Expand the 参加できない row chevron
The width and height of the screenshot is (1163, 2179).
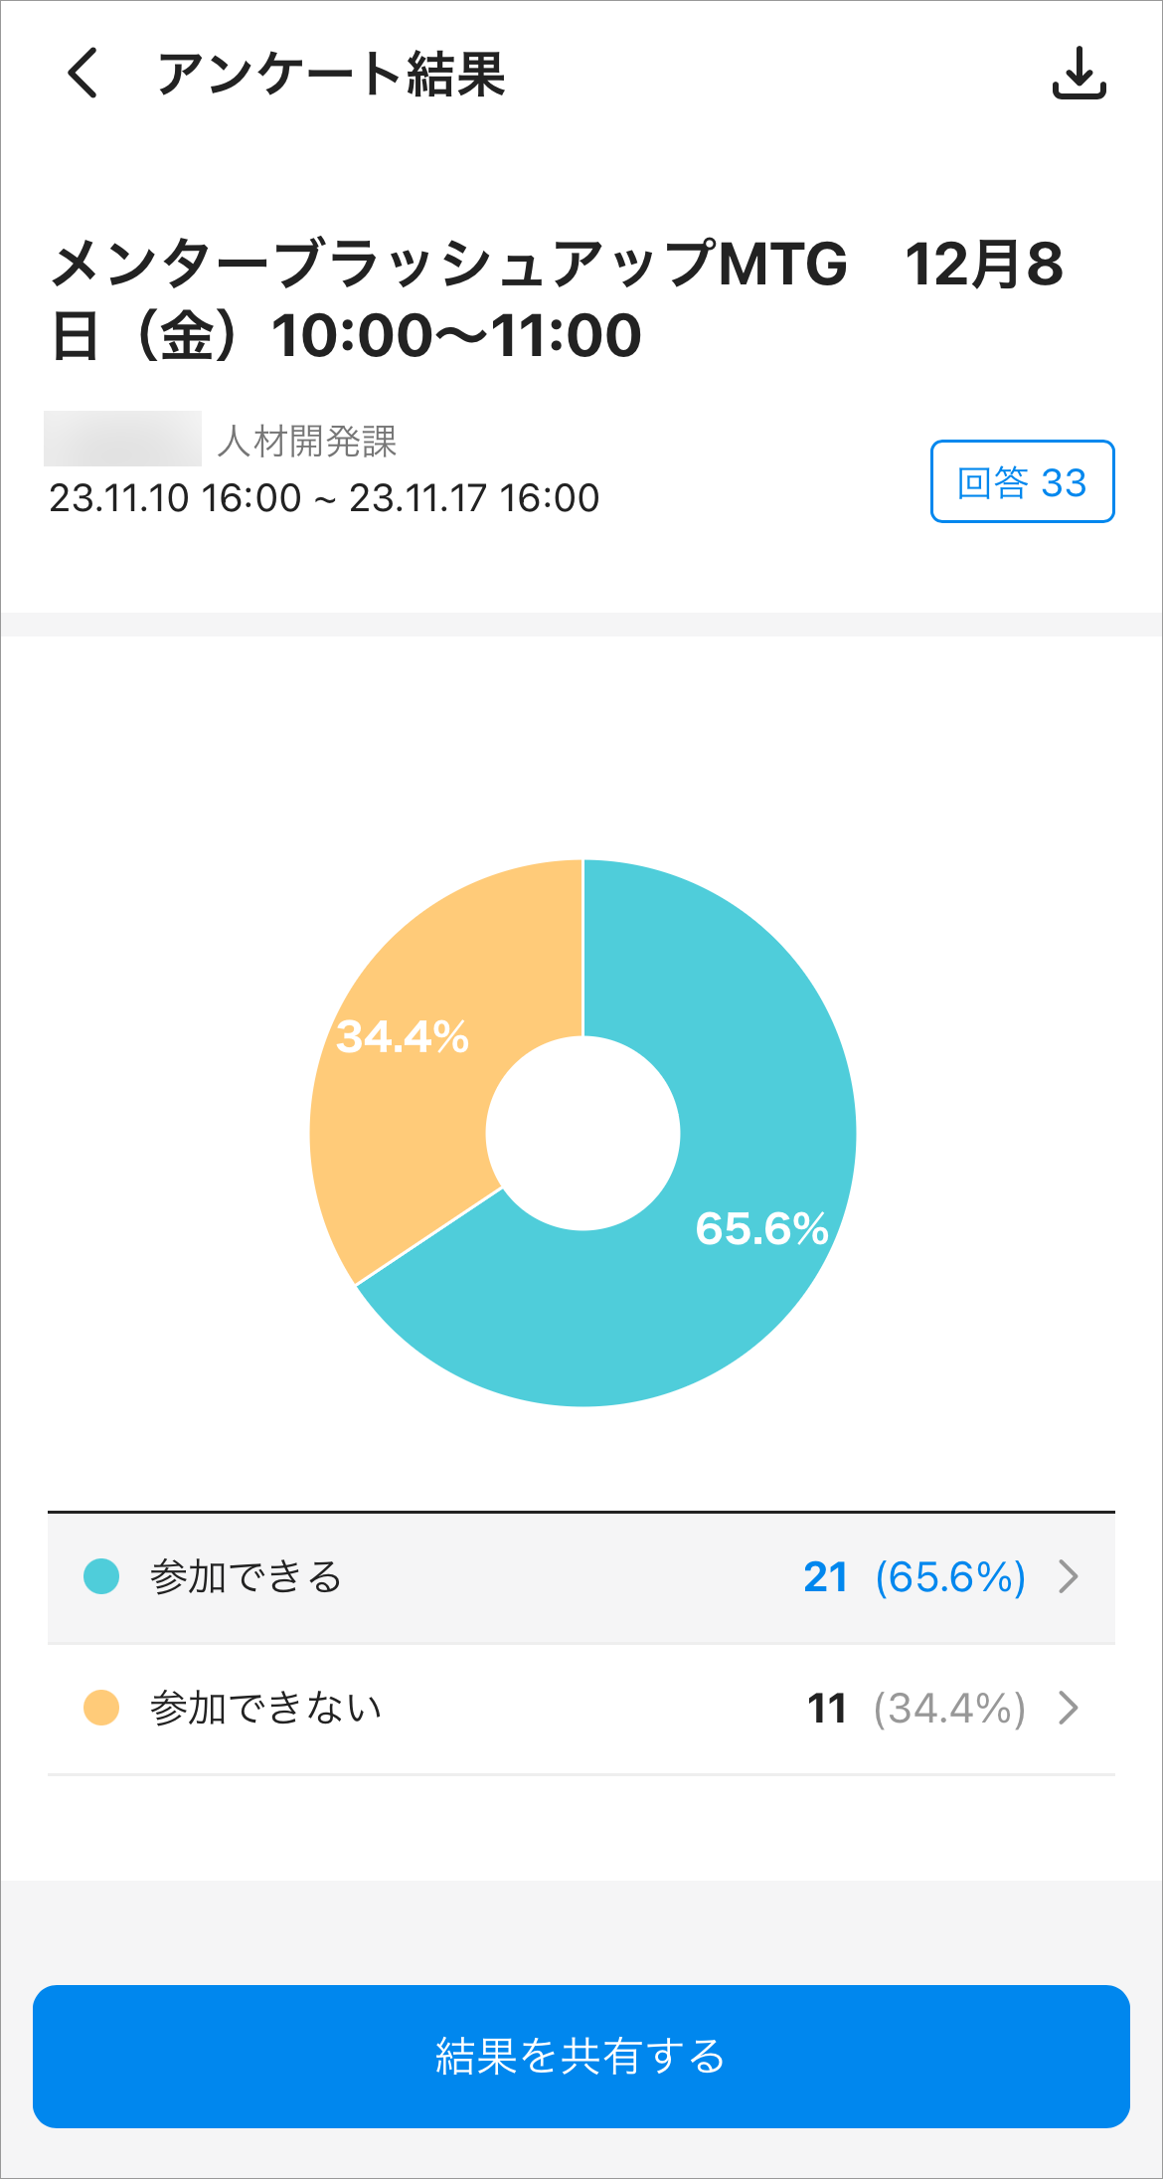coord(1069,1708)
